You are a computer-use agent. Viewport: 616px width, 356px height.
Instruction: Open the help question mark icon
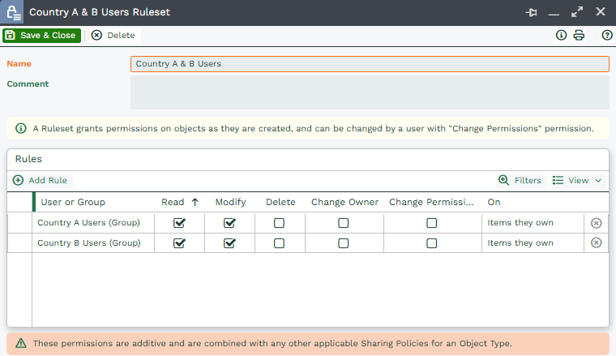tap(607, 36)
